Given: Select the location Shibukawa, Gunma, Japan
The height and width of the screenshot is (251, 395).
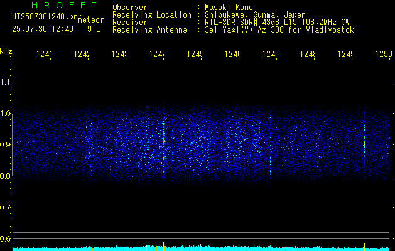Looking at the screenshot, I should click(255, 15).
